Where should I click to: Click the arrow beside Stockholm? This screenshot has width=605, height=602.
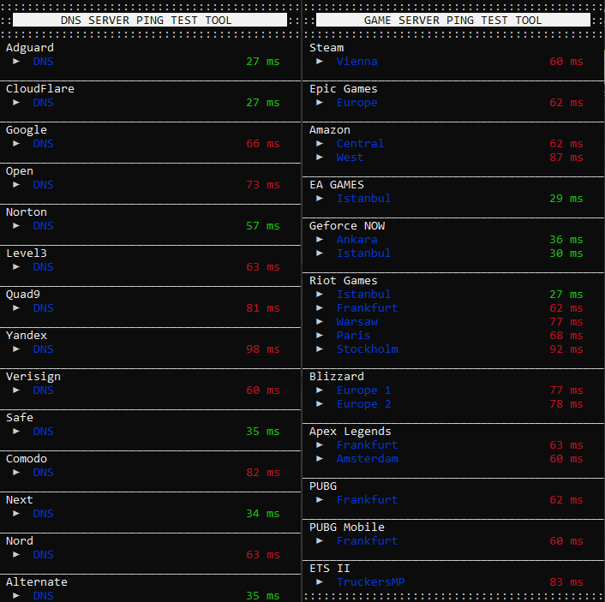[x=320, y=349]
